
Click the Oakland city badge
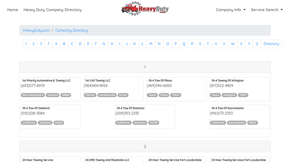click(45, 122)
